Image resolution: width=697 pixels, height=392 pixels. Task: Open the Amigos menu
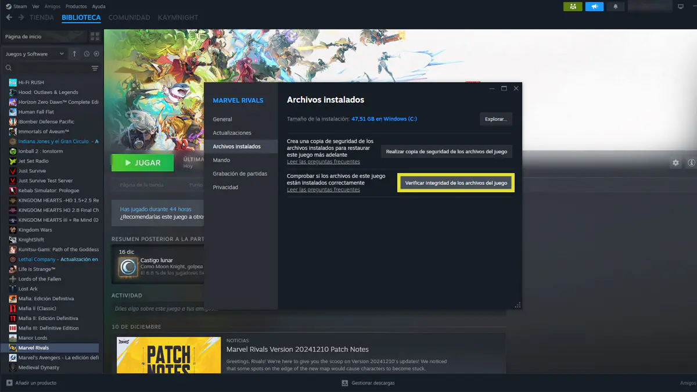tap(52, 6)
